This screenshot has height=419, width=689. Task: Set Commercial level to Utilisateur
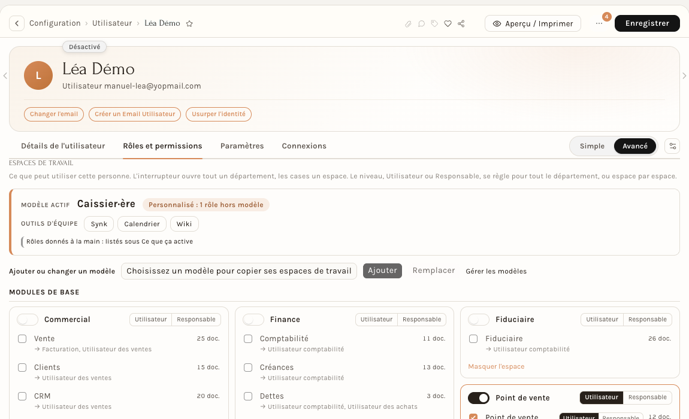tap(151, 320)
